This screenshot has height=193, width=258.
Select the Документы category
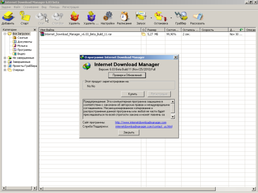25,42
